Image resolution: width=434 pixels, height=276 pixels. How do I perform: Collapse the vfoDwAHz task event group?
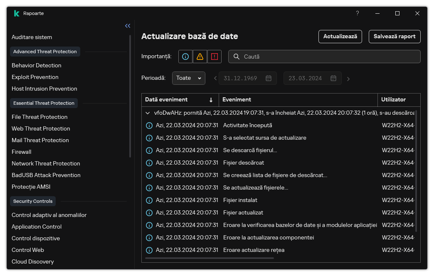148,113
